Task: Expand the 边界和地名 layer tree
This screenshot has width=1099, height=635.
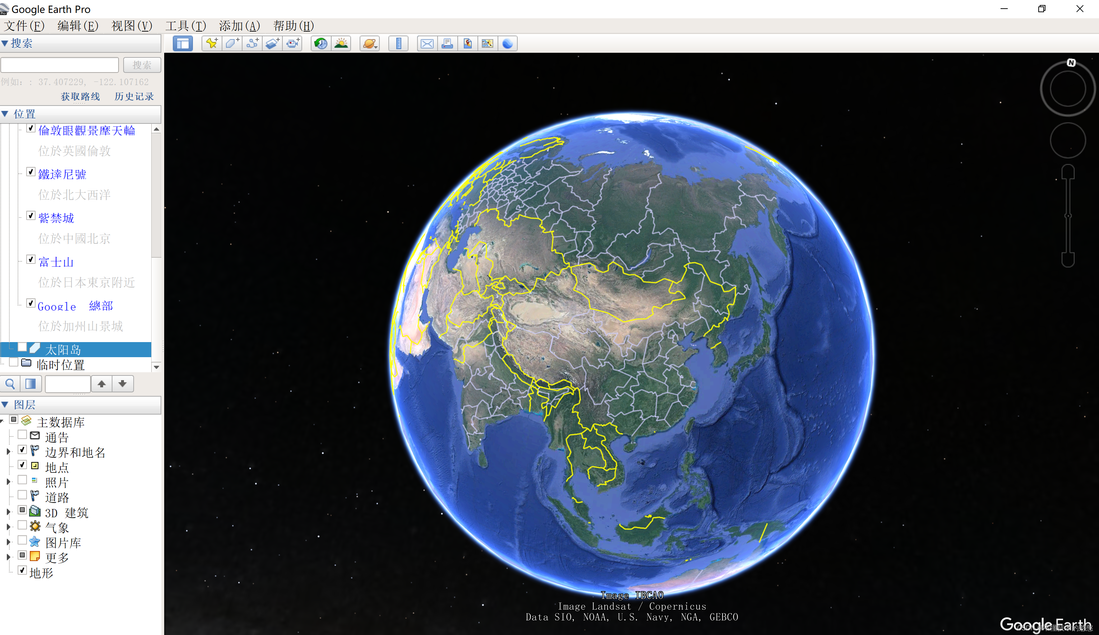Action: 8,452
